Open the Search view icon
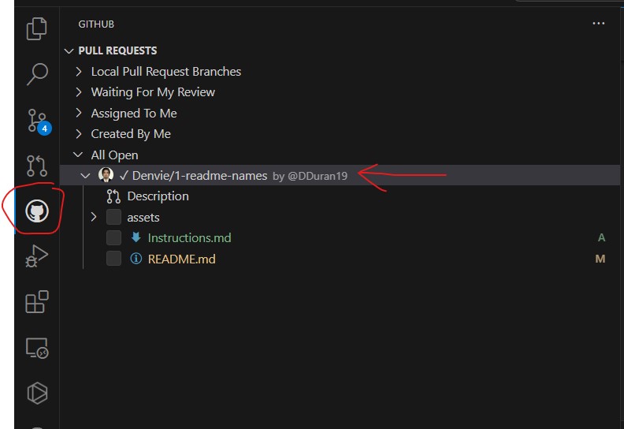The height and width of the screenshot is (429, 624). [x=37, y=75]
